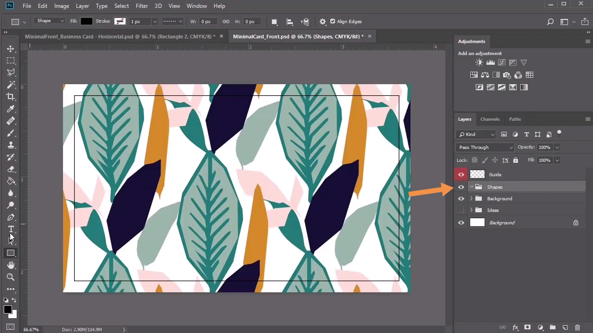
Task: Click the Brightness/Contrast adjustment icon
Action: click(479, 62)
